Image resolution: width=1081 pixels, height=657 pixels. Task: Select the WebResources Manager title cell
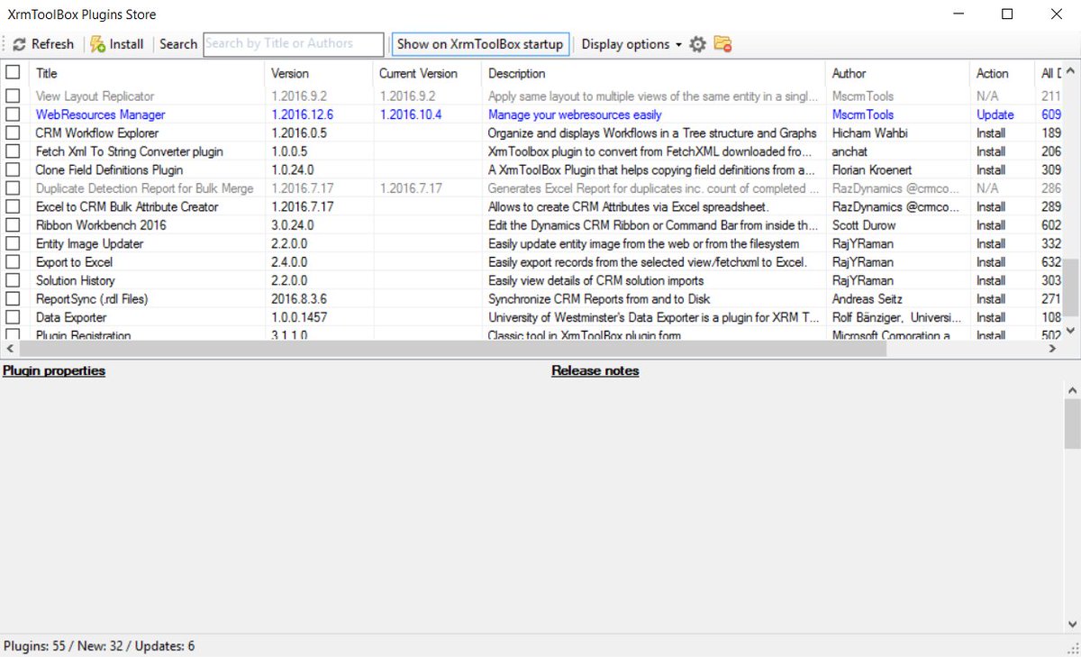100,114
